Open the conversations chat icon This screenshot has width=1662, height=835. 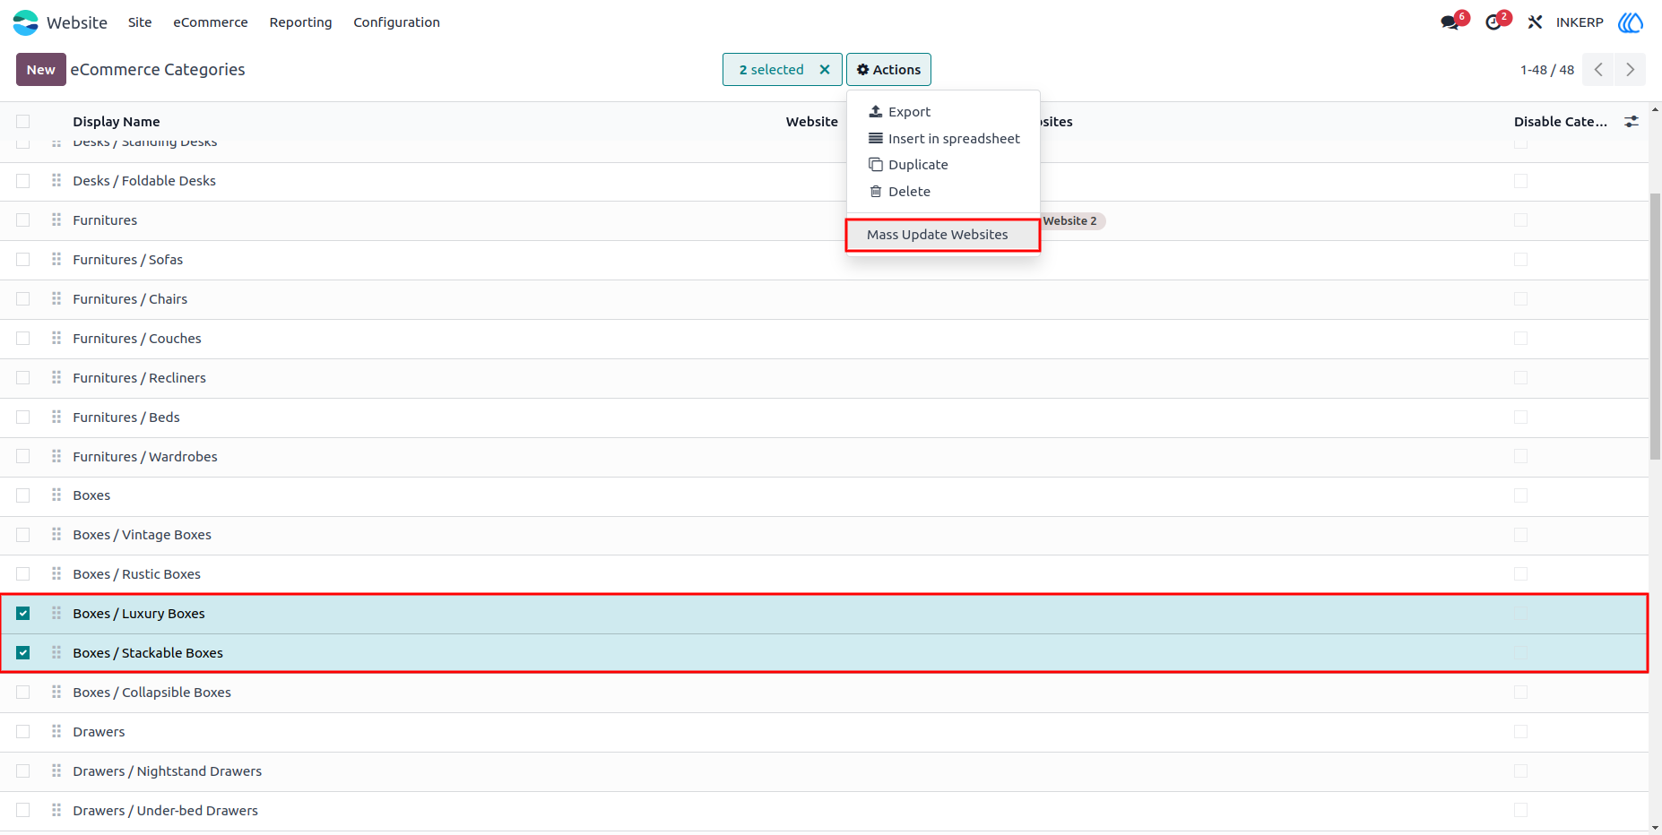[x=1450, y=22]
